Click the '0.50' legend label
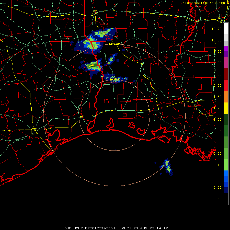 pos(217,142)
